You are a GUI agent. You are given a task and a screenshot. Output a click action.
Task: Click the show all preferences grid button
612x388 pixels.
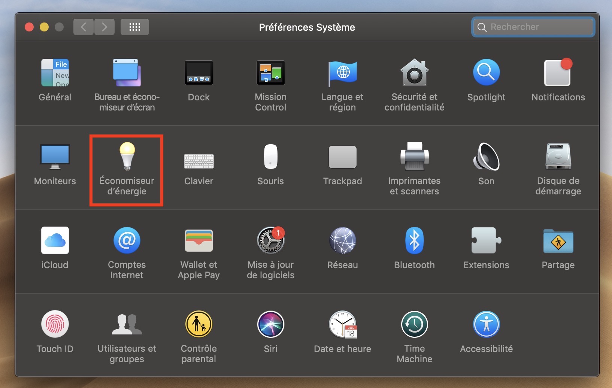135,27
